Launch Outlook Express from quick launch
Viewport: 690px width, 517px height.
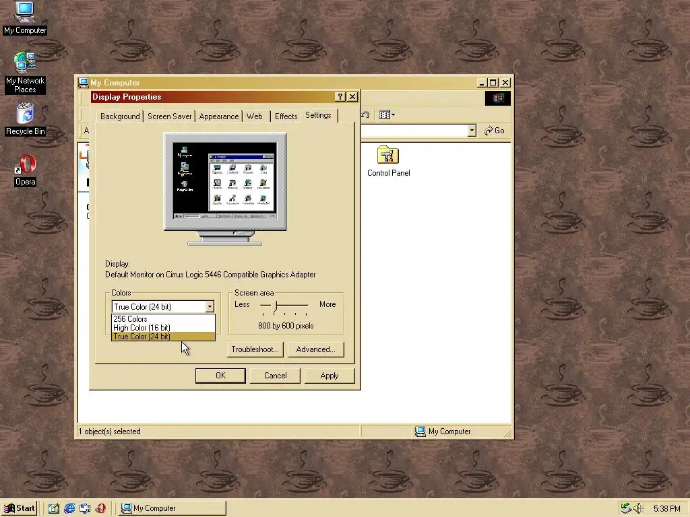(x=85, y=508)
